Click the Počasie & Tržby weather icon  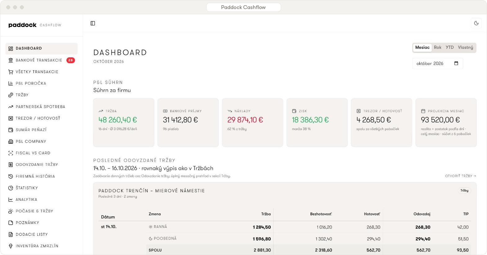(x=11, y=211)
